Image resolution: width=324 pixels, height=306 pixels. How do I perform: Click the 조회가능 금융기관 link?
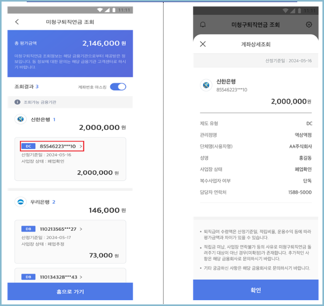(x=40, y=102)
